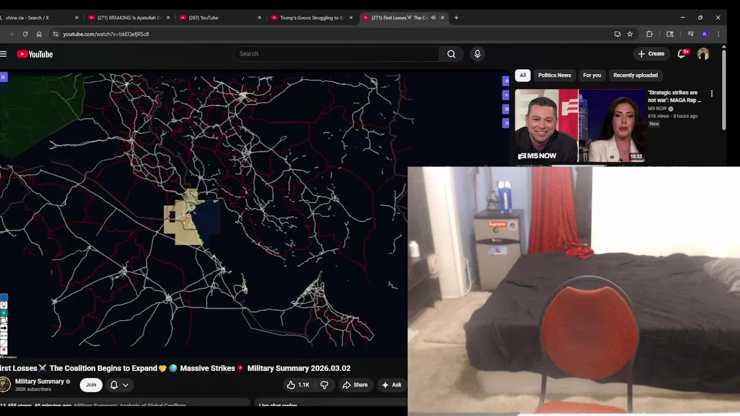Go to YouTube home via logo

tap(35, 54)
